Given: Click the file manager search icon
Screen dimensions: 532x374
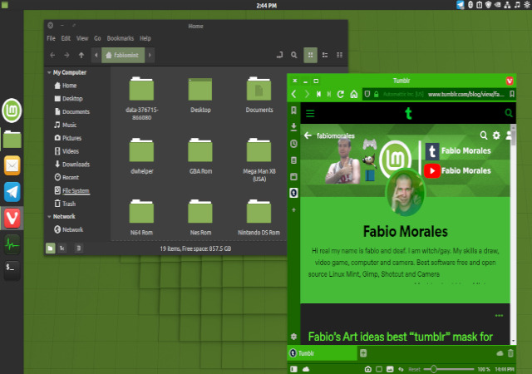Looking at the screenshot, I should pos(293,55).
